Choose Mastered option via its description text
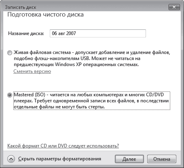This screenshot has height=168, width=184. point(92,101)
